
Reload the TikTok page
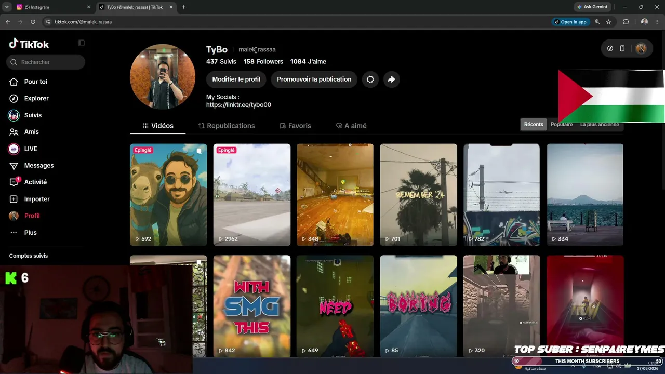(33, 22)
